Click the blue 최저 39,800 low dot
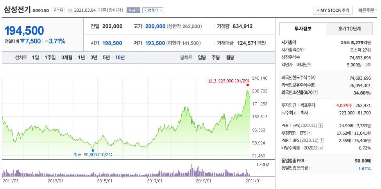 pos(93,150)
